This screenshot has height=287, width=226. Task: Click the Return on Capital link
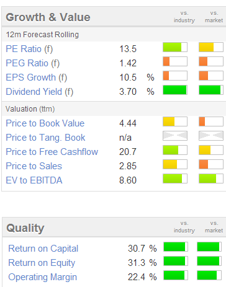pyautogui.click(x=43, y=249)
